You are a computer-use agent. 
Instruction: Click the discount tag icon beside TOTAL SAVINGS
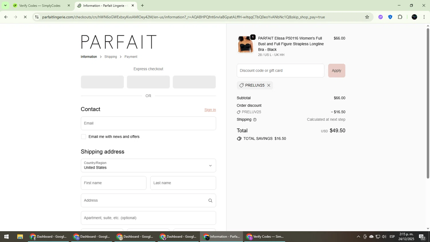(239, 139)
